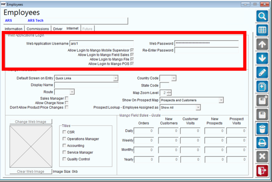Click the ARS employee code text
Screen dimensions: 272x182
(x=8, y=20)
